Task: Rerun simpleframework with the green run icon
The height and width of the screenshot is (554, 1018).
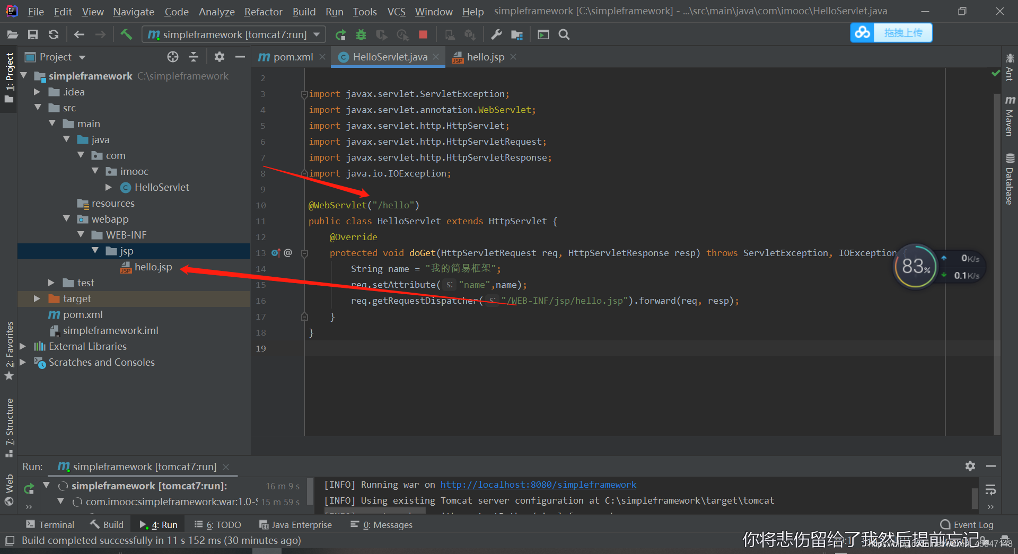Action: (340, 34)
